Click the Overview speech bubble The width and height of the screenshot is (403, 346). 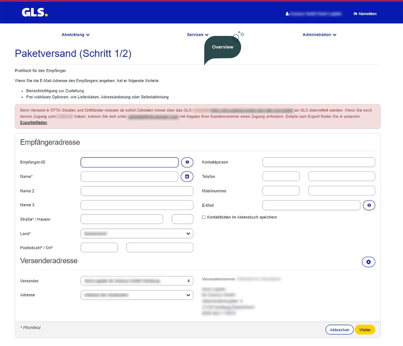point(222,47)
